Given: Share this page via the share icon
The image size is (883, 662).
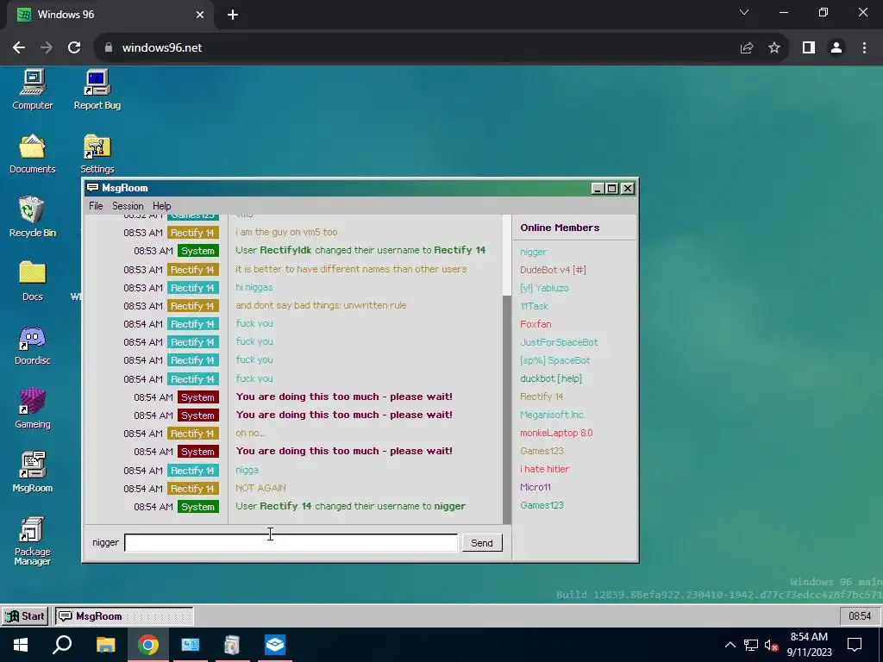Looking at the screenshot, I should click(747, 48).
